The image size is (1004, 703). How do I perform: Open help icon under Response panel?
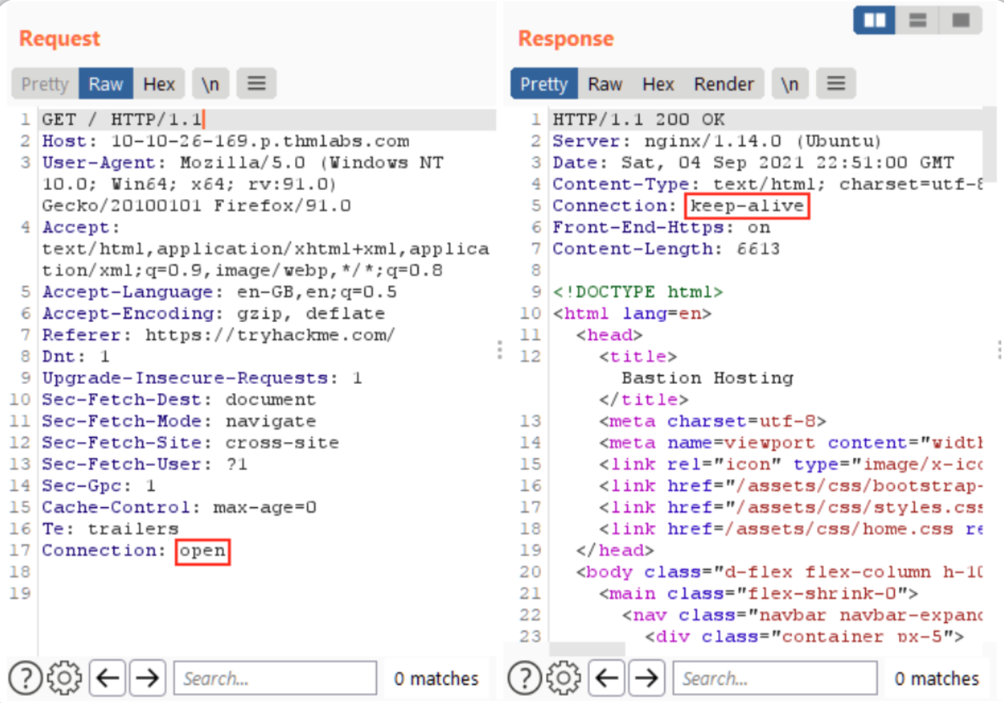tap(525, 678)
